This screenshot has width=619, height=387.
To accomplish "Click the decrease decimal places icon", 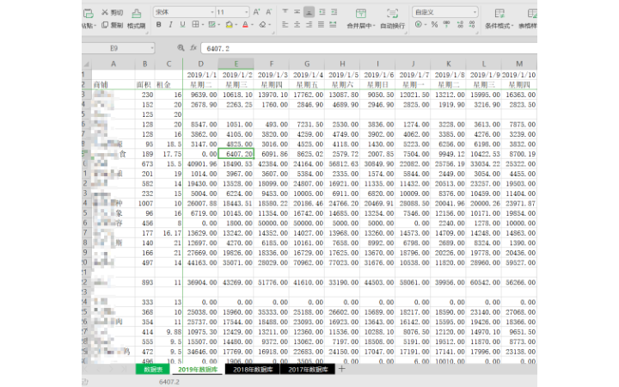I will (472, 25).
